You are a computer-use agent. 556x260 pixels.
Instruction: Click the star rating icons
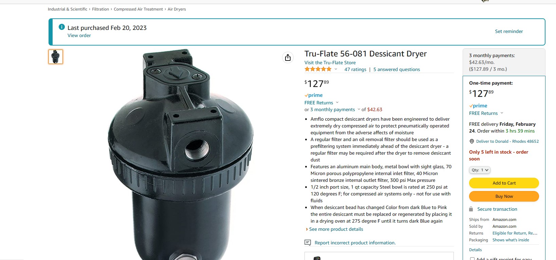tap(318, 69)
